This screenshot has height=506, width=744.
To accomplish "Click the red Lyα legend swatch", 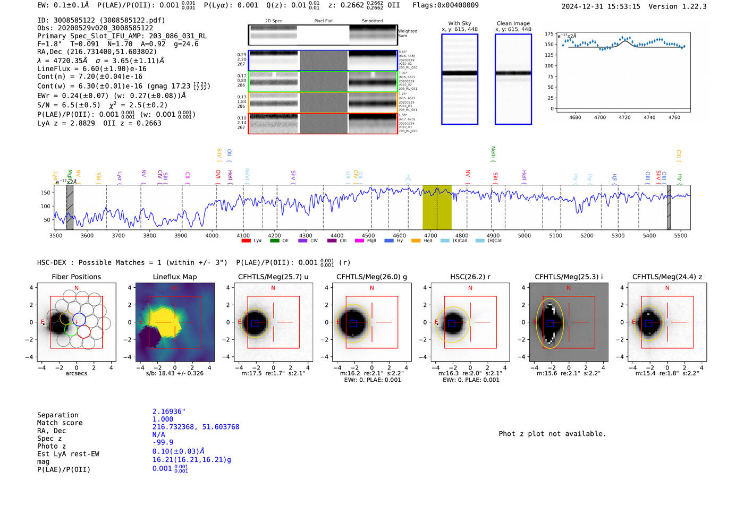I will click(246, 241).
